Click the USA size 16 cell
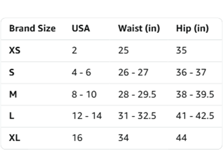Viewport: 223px width, 167px height. 77,138
